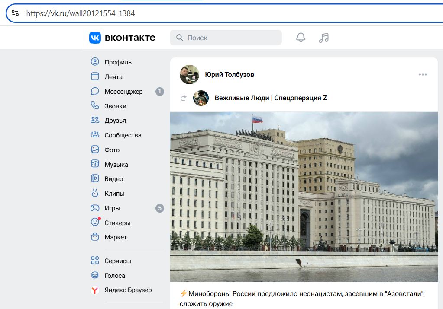Click the Фото picture icon
The image size is (443, 309).
pyautogui.click(x=95, y=150)
